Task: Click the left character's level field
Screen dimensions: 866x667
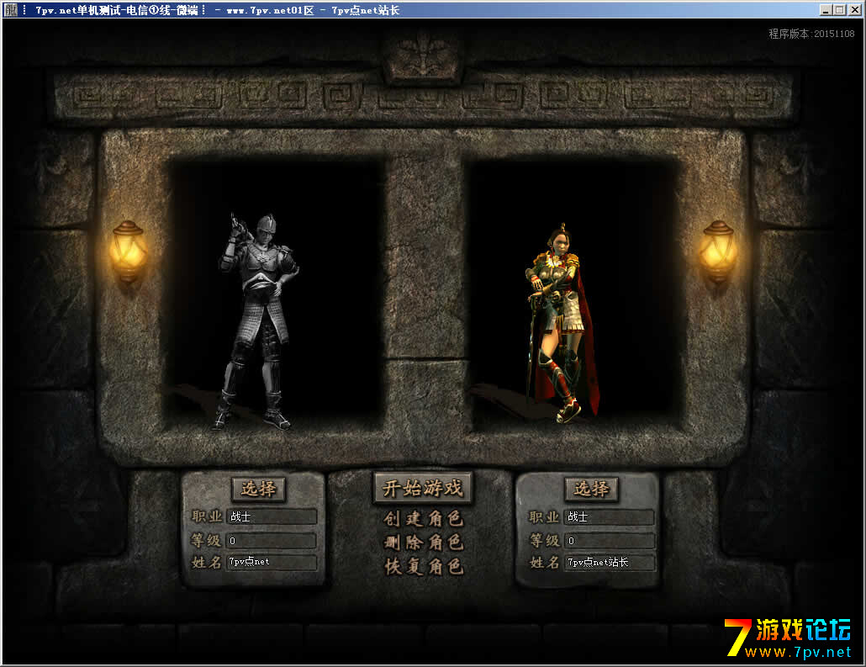Action: click(x=272, y=541)
